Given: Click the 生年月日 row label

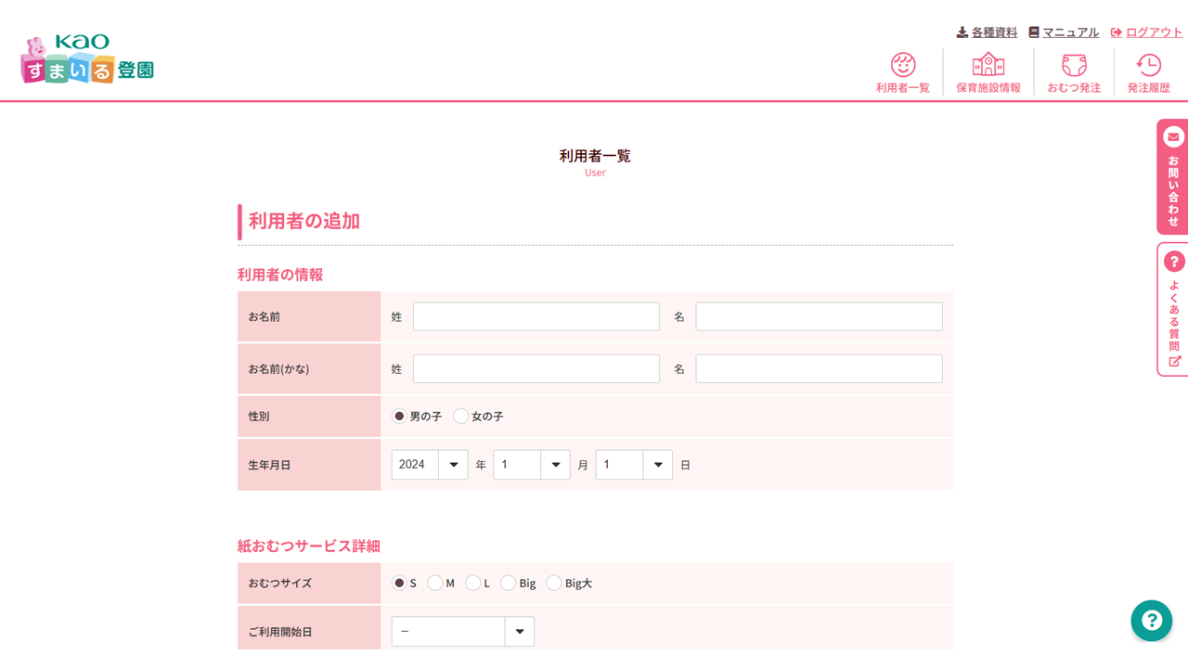Looking at the screenshot, I should point(269,465).
